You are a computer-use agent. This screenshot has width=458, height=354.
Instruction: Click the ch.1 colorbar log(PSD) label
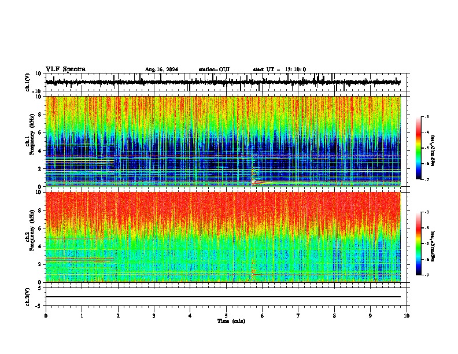tap(433, 151)
